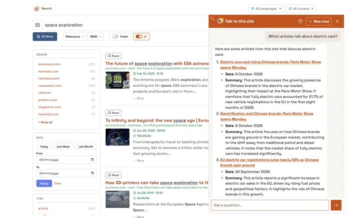Show all sources in the Source filter
The width and height of the screenshot is (349, 218).
click(45, 123)
